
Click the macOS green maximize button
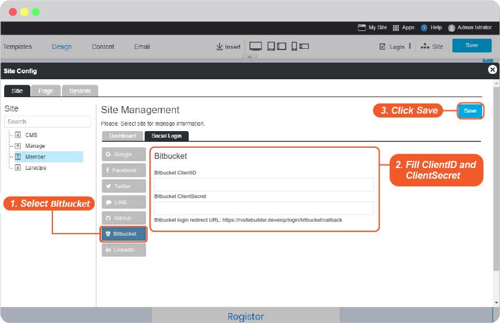pyautogui.click(x=36, y=12)
